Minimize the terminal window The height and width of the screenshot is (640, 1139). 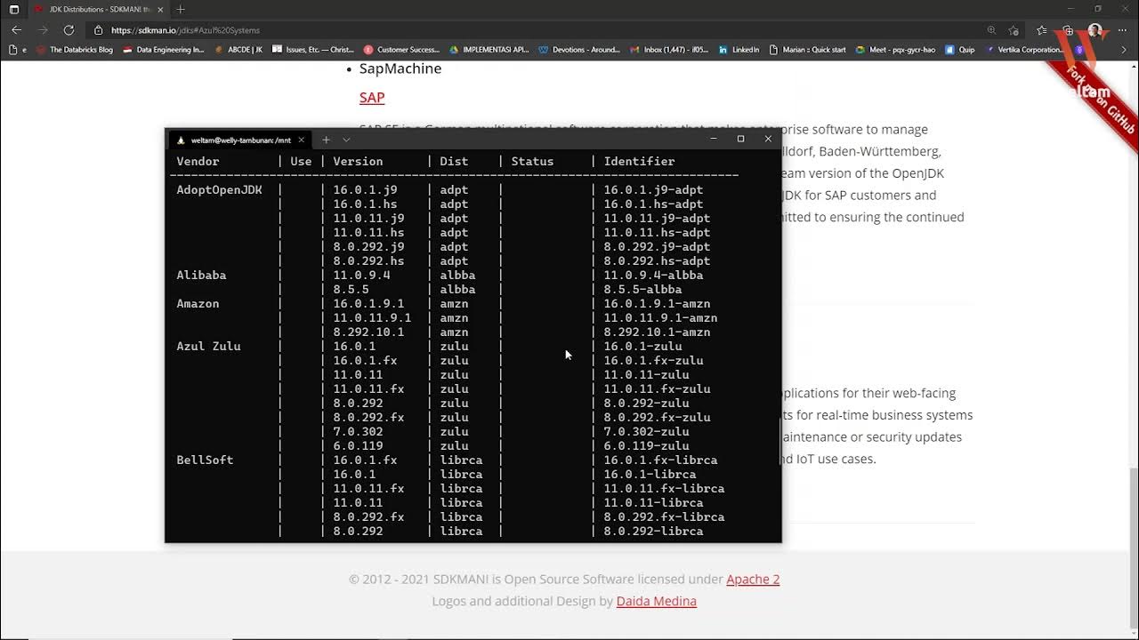click(713, 139)
